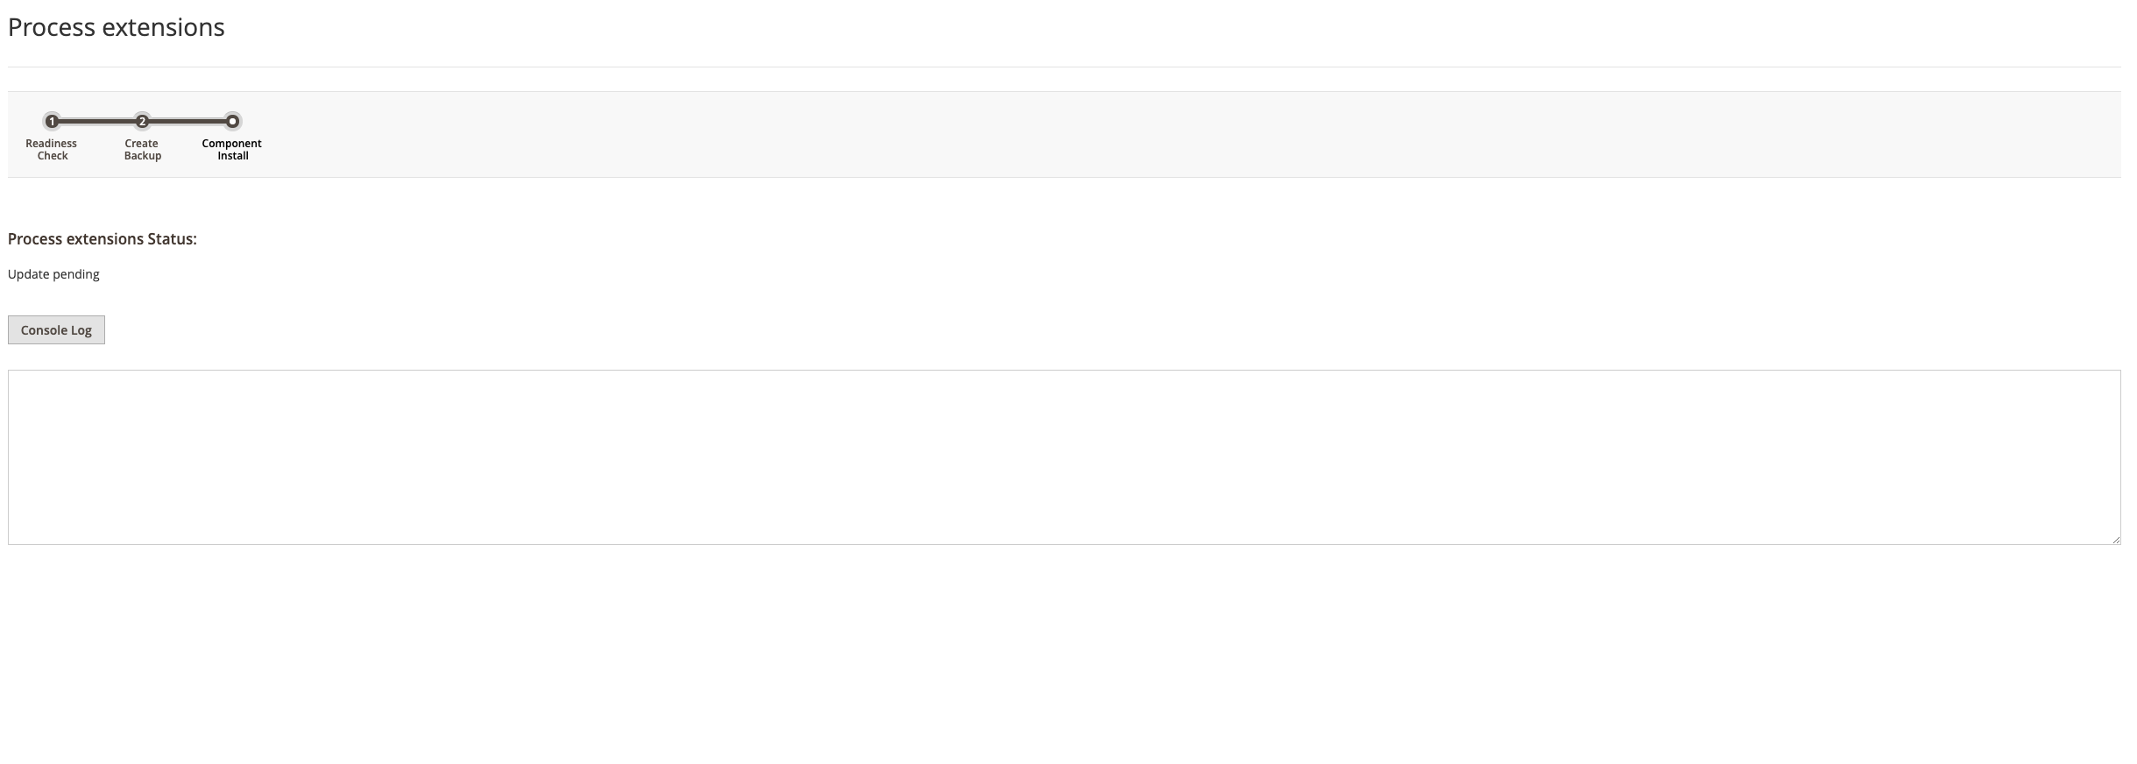Click the Update pending status text

(53, 274)
